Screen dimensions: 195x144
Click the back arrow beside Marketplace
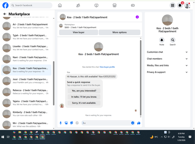pyautogui.click(x=5, y=14)
